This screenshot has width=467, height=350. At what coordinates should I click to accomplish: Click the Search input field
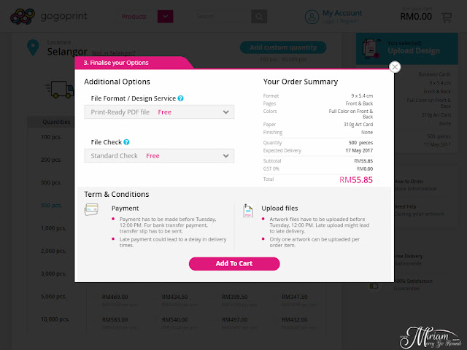pyautogui.click(x=222, y=17)
